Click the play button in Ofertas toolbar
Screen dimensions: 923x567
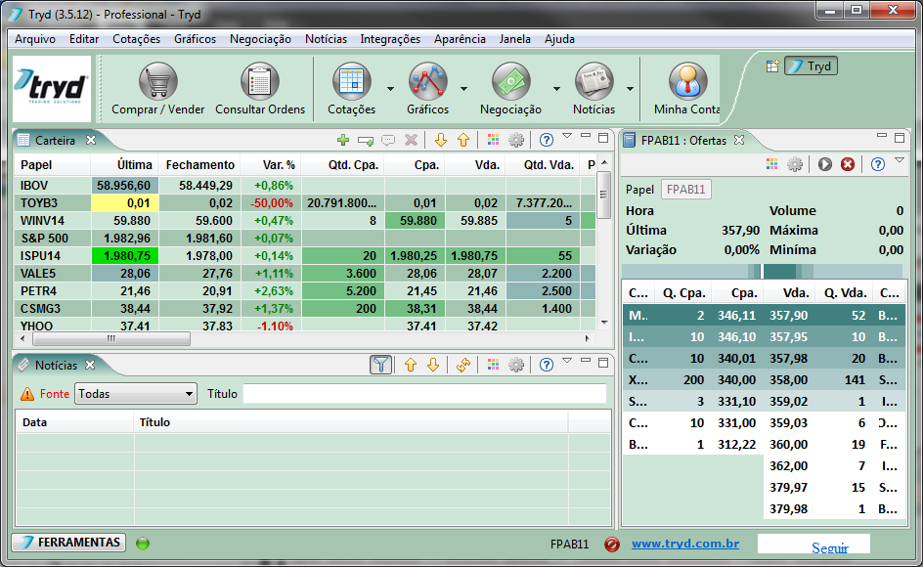(824, 164)
